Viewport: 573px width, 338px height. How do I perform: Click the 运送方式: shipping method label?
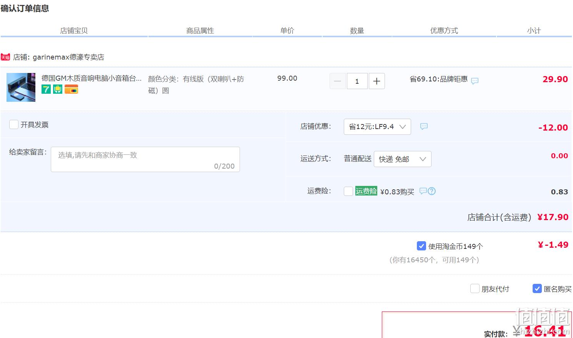316,159
